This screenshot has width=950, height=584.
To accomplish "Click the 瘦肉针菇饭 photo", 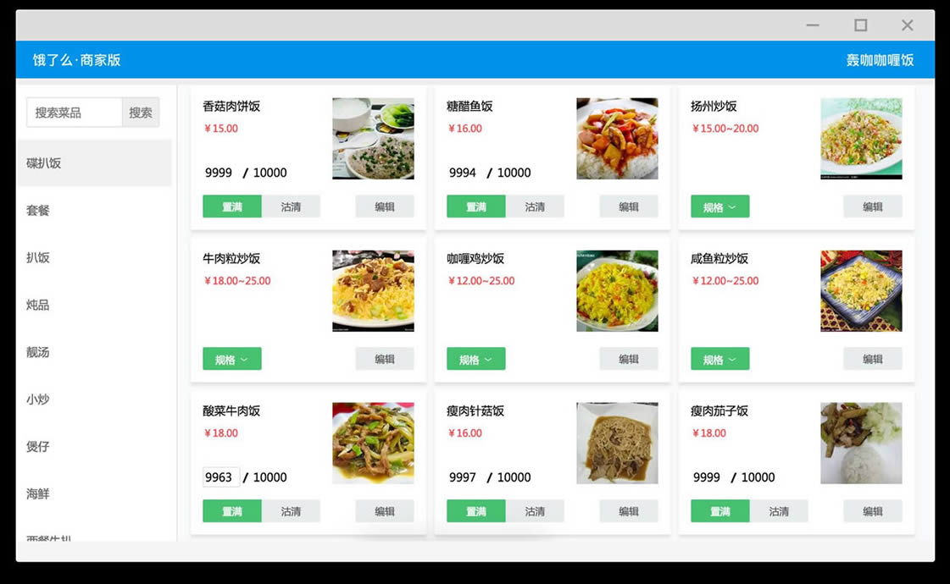I will pos(617,443).
